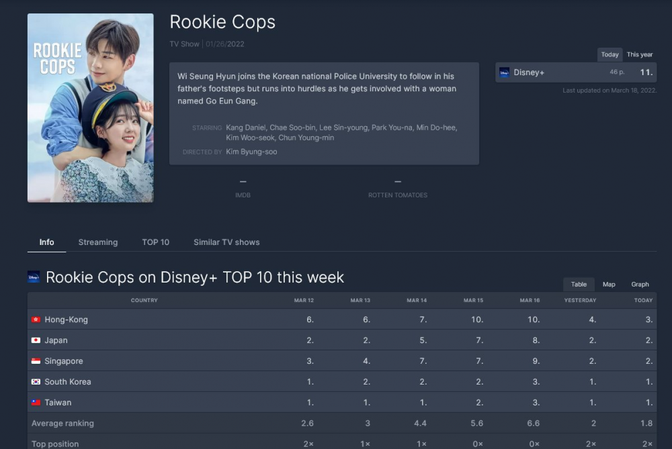Click the YESTERDAY column header

pyautogui.click(x=581, y=301)
